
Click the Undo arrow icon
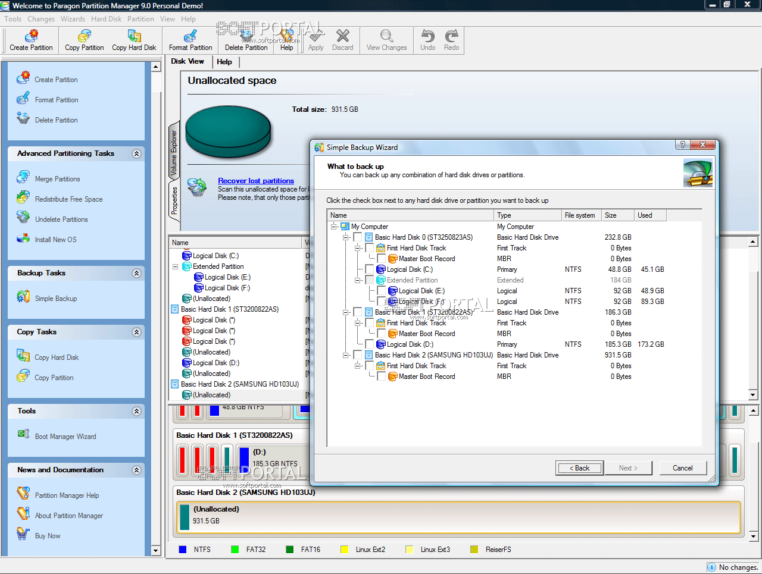(427, 36)
